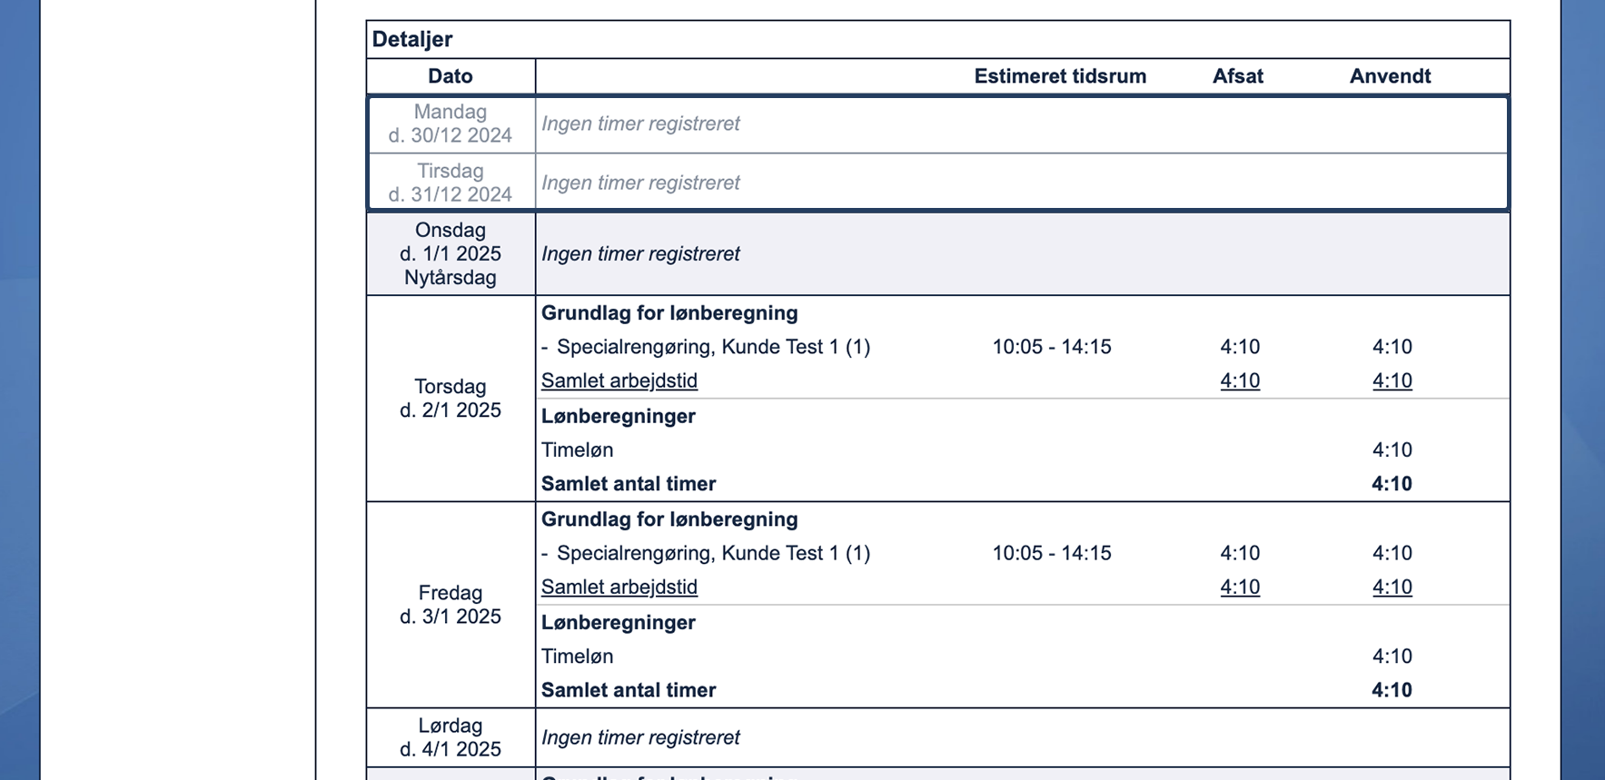Select the Torsdag d. 2/1 2025 date cell
The image size is (1605, 780).
[x=451, y=399]
